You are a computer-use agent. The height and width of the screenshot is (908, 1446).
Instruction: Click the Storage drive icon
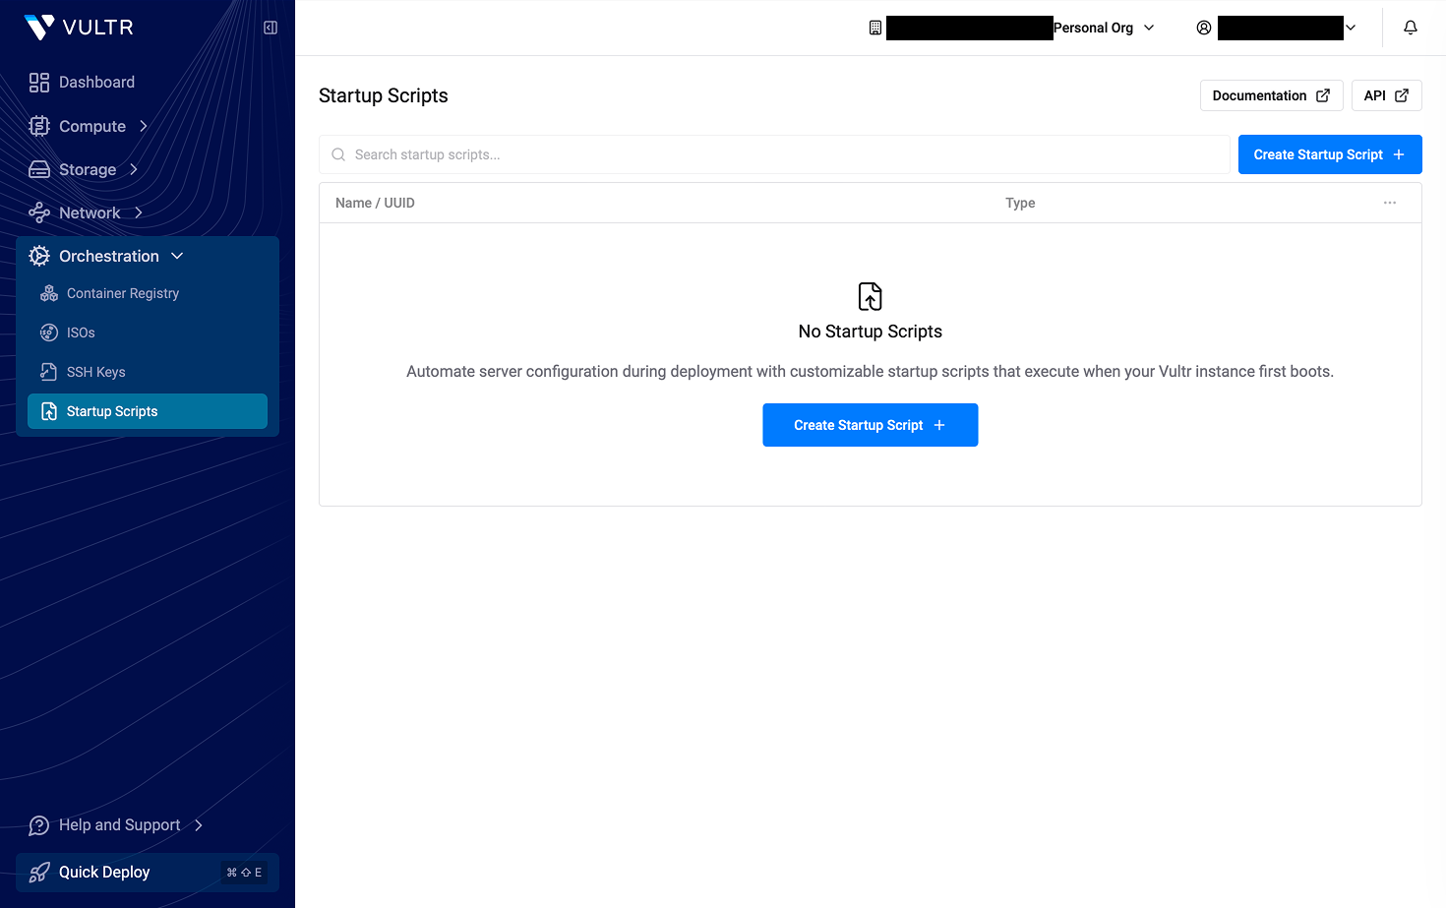[39, 169]
